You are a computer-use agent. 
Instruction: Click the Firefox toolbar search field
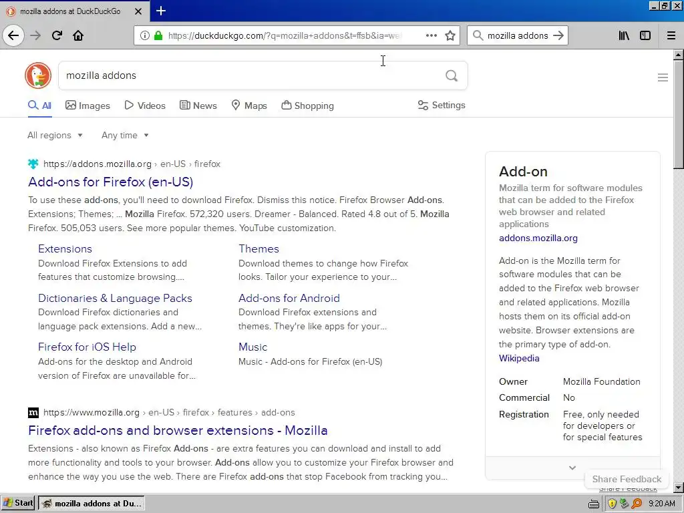tap(518, 35)
